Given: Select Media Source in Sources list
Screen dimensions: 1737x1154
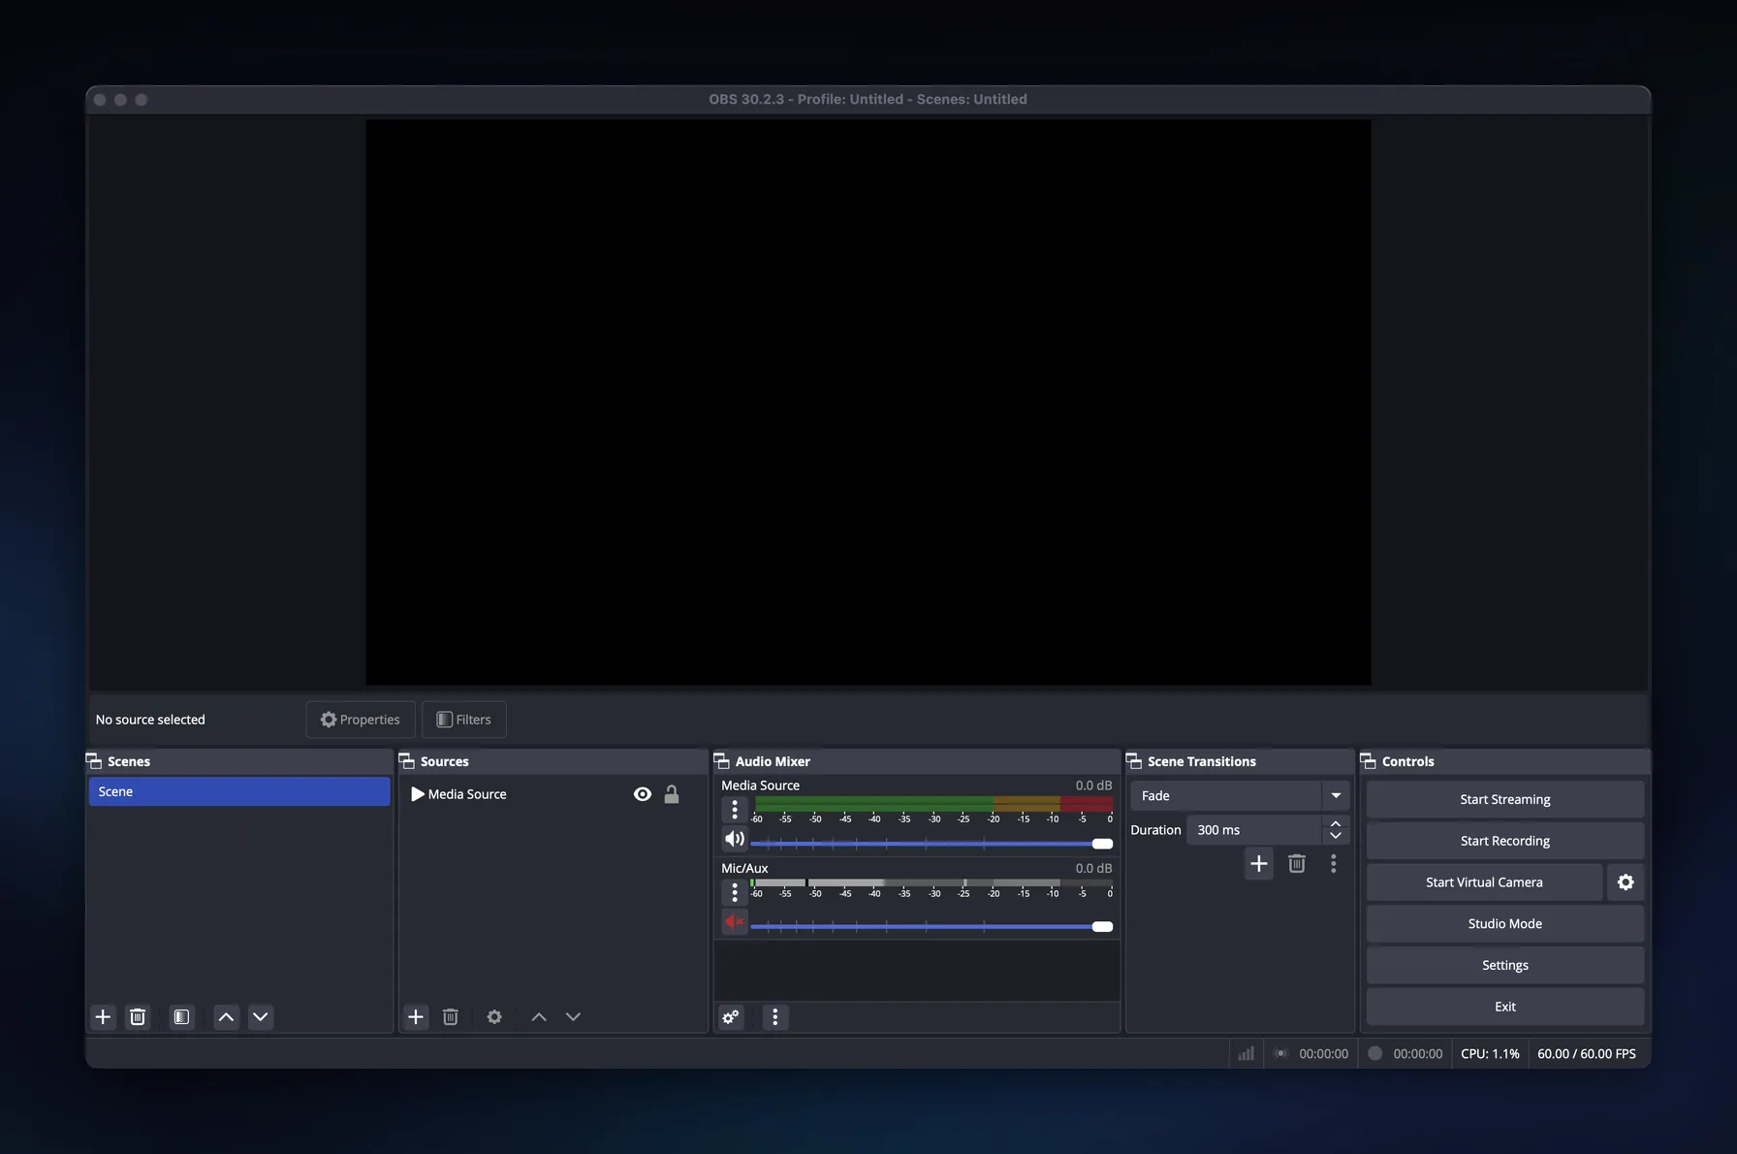Looking at the screenshot, I should click(553, 794).
